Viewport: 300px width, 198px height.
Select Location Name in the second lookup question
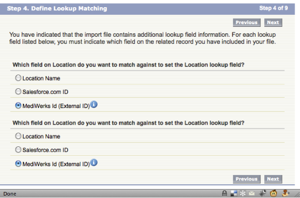(x=18, y=136)
